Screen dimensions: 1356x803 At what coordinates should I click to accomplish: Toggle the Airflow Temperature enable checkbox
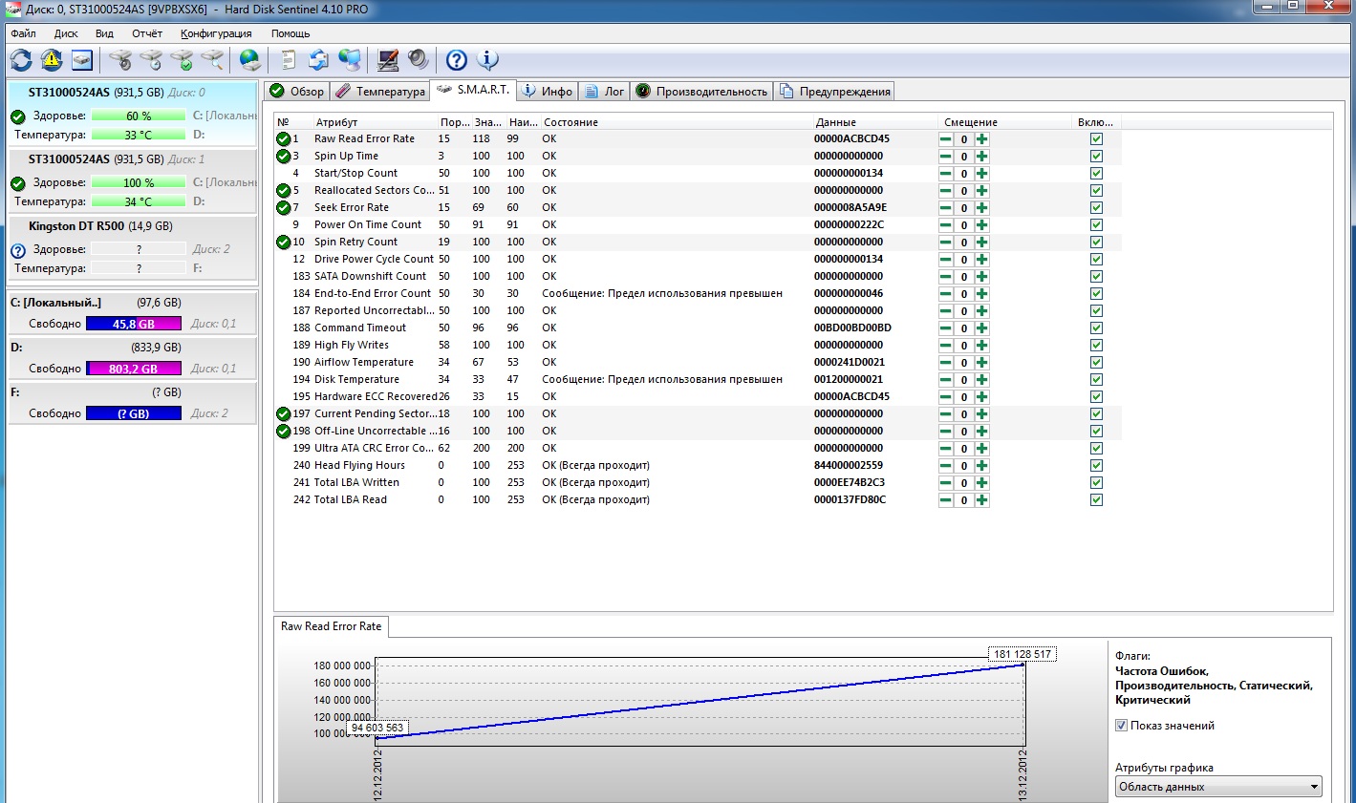coord(1096,363)
